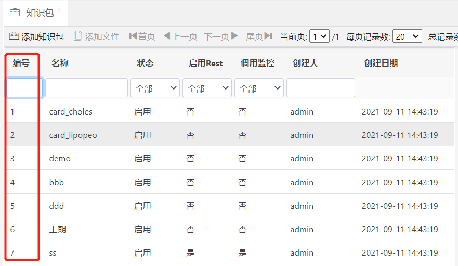The height and width of the screenshot is (266, 458).
Task: Select the demo knowledge package row
Action: coord(60,159)
